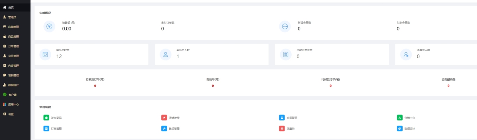
Task: Click the 实时概况 section heading
Action: pyautogui.click(x=45, y=13)
